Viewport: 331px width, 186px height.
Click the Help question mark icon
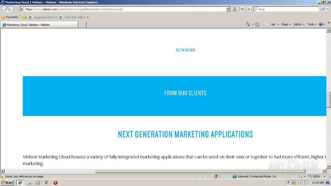(x=321, y=24)
